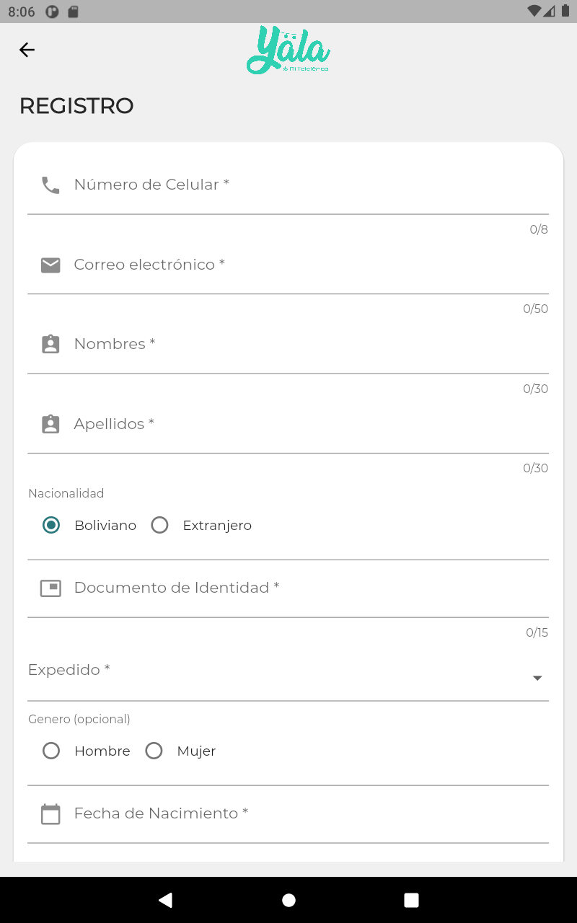This screenshot has width=577, height=923.
Task: Focus the Número de Celular field
Action: (x=288, y=185)
